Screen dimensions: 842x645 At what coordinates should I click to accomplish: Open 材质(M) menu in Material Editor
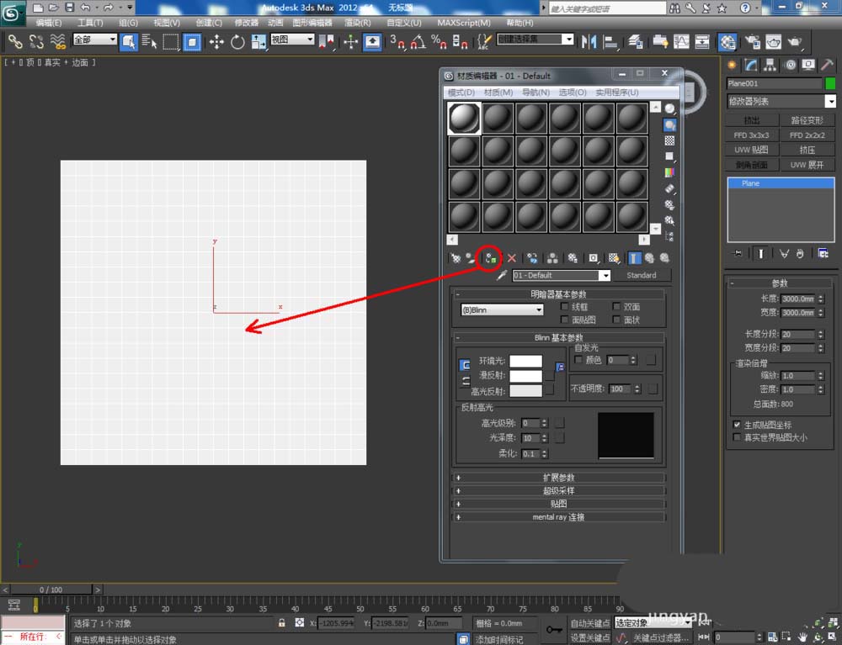pos(498,93)
